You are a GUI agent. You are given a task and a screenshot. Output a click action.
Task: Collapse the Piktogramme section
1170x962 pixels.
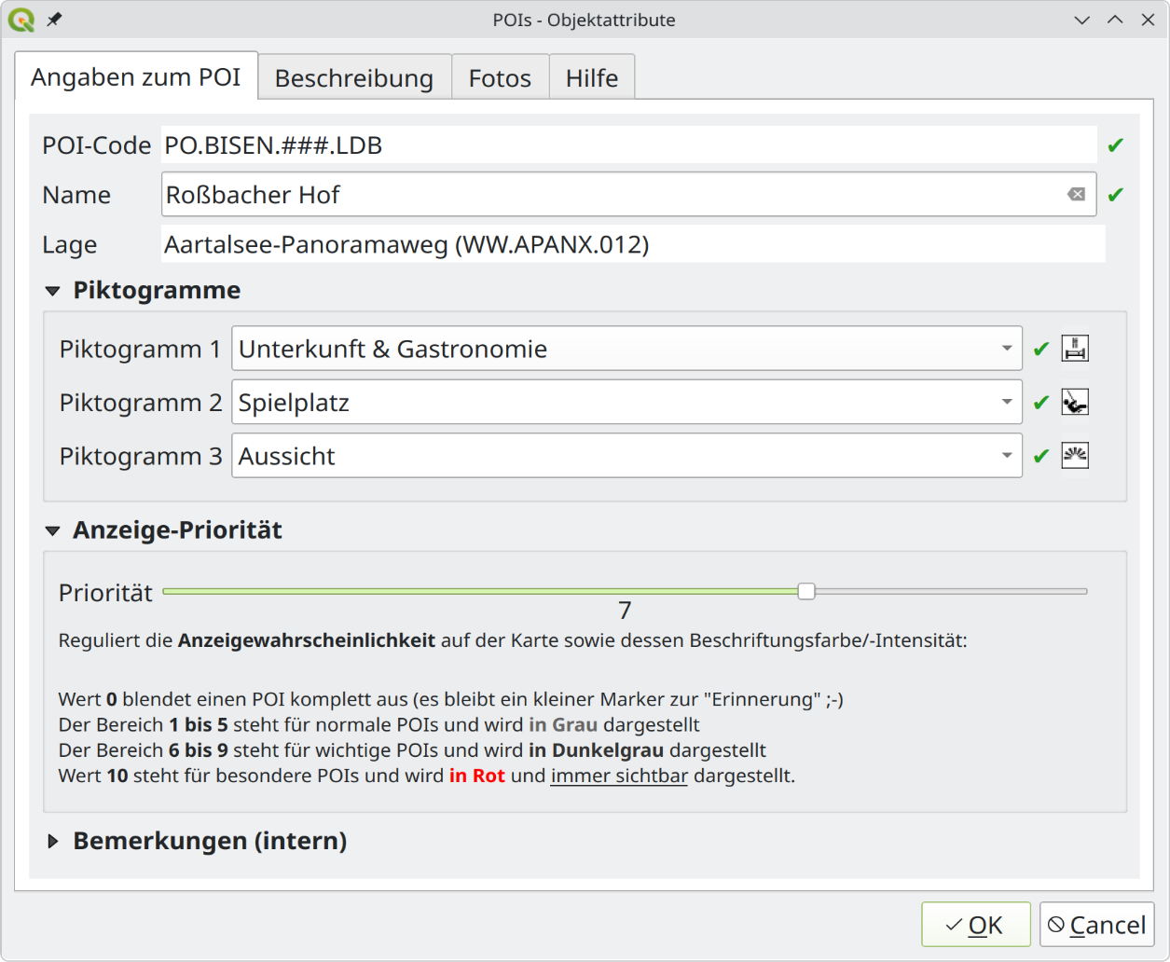point(53,292)
